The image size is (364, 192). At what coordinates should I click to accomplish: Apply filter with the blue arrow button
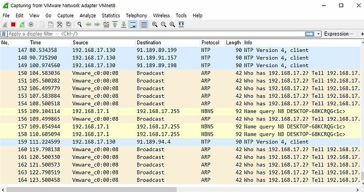(310, 34)
